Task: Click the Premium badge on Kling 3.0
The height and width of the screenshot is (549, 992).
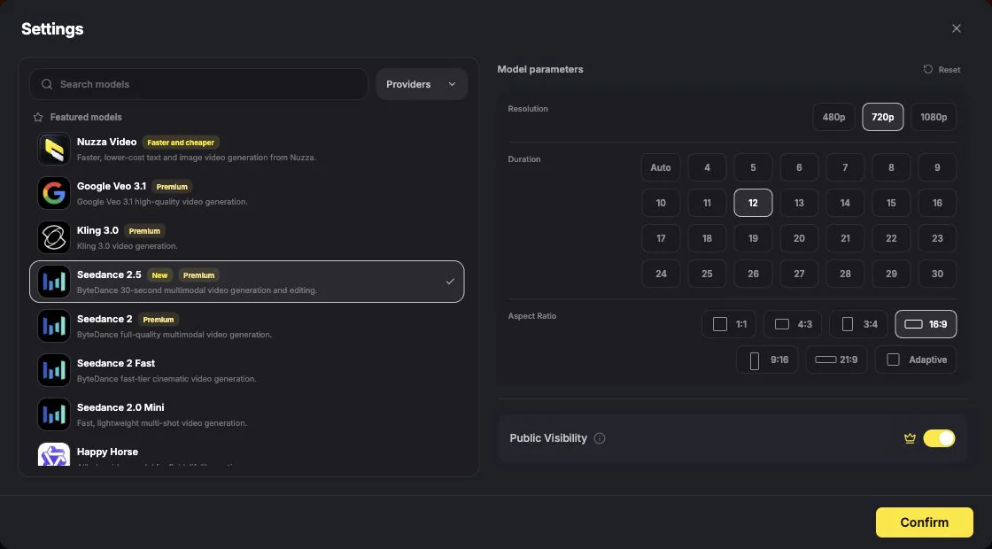Action: pyautogui.click(x=144, y=231)
